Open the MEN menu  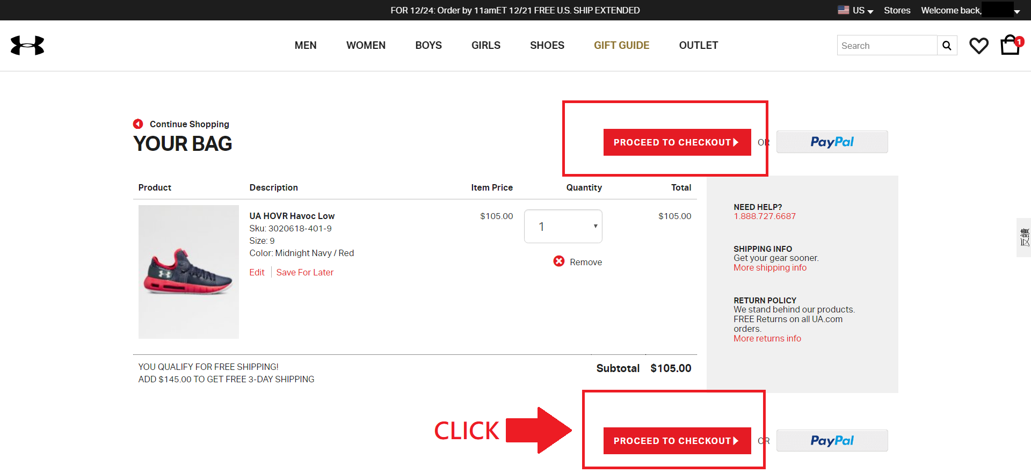pos(306,46)
